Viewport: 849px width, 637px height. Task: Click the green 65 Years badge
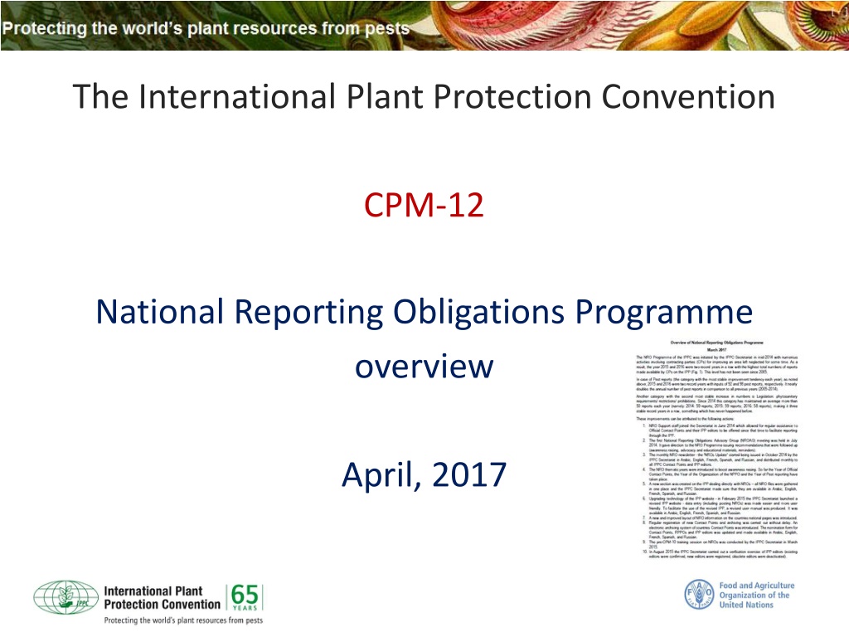pyautogui.click(x=245, y=597)
